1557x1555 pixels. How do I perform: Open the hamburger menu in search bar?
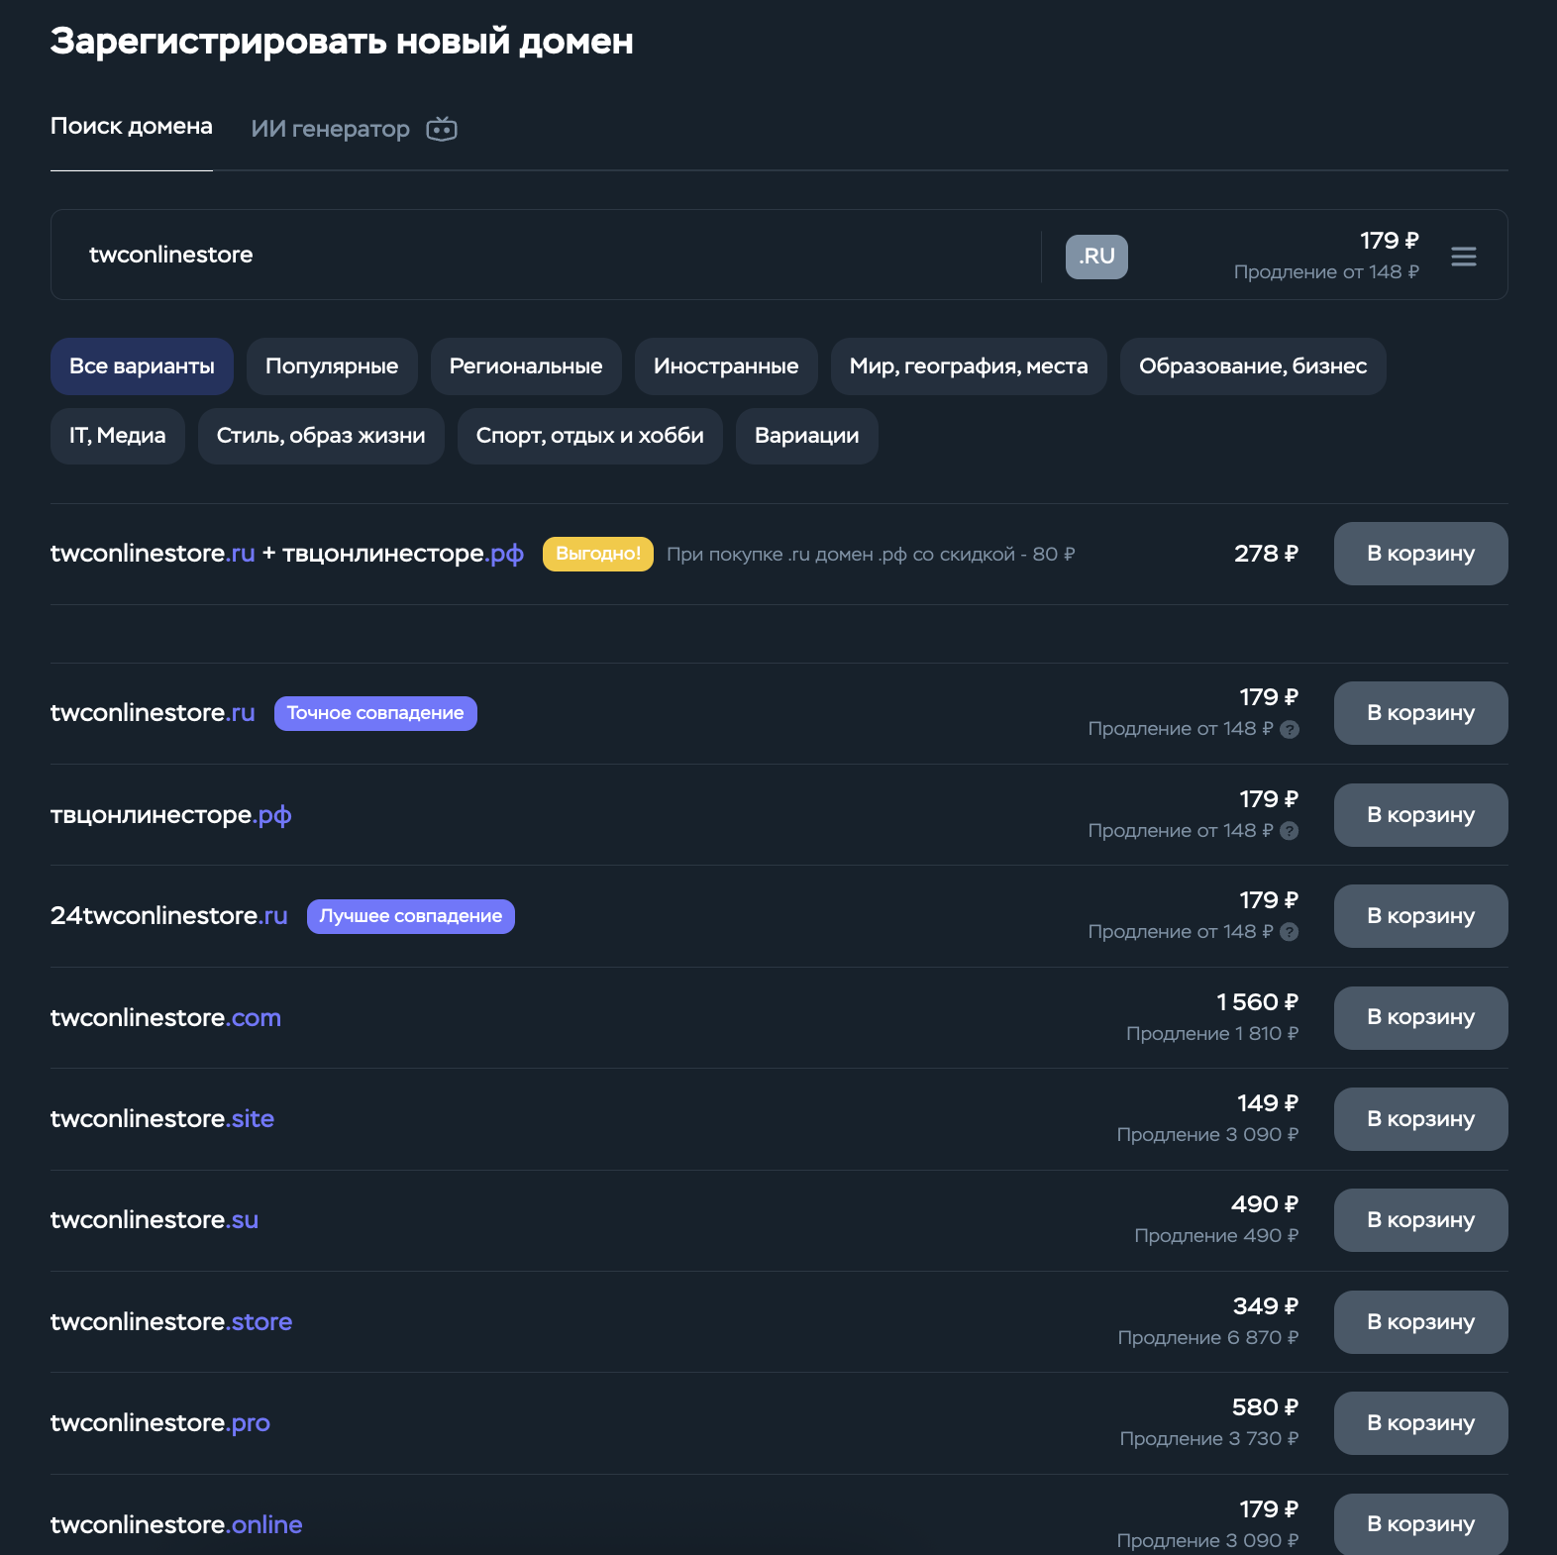[x=1463, y=257]
